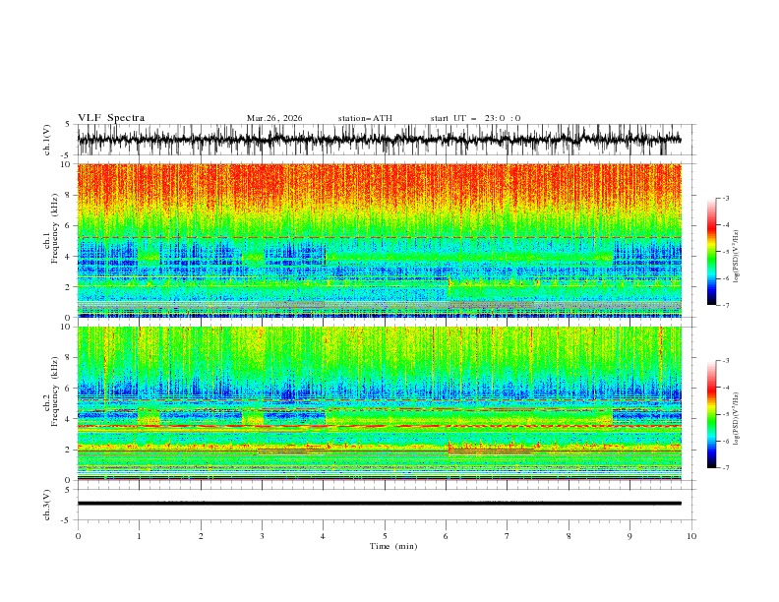
Task: Click tick label 7 on Time axis
Action: 508,536
